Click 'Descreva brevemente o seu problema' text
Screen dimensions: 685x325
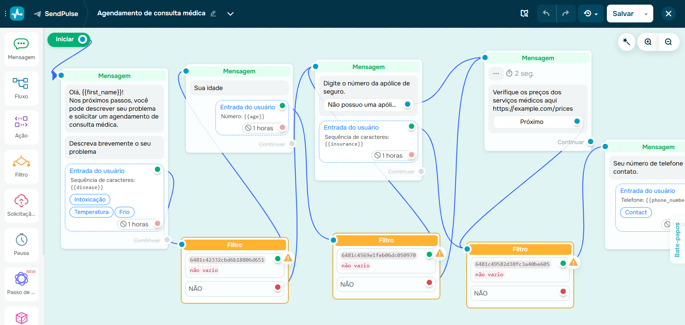click(x=110, y=147)
